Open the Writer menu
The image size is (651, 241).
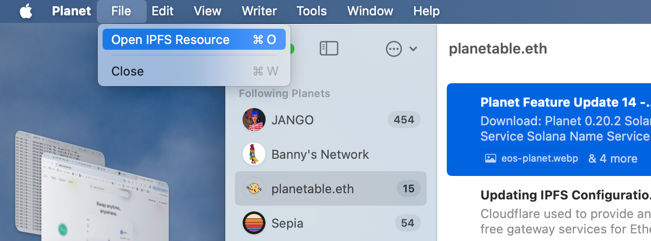(259, 11)
